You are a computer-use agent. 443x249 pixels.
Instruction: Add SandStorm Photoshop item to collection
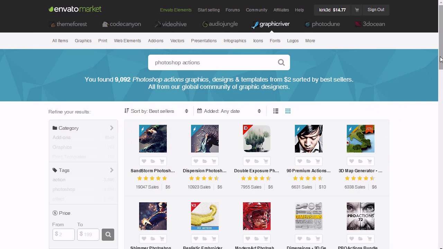point(153,161)
